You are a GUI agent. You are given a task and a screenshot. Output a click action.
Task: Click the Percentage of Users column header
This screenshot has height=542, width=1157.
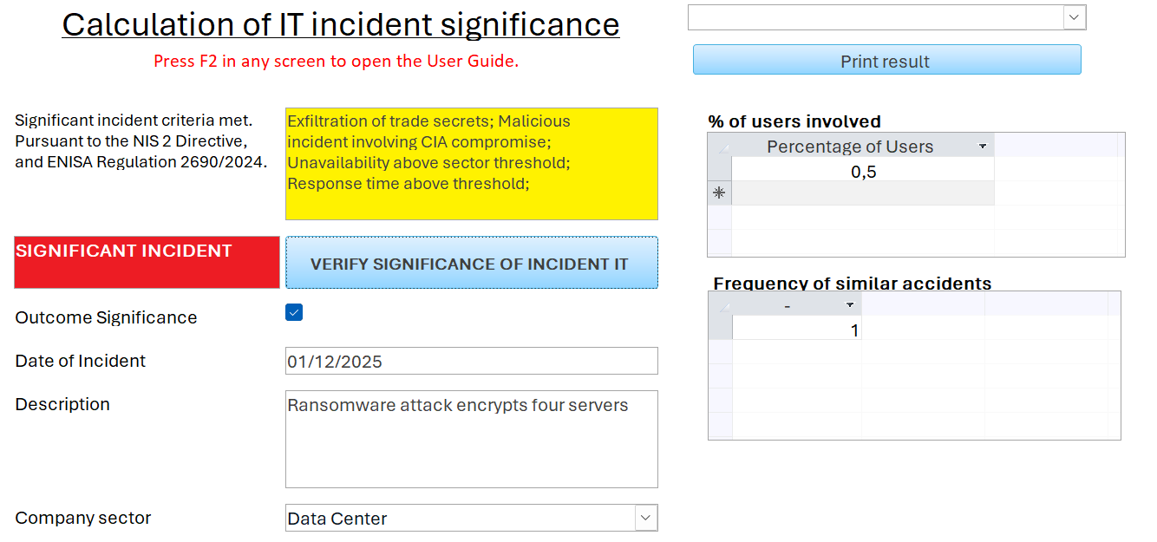(x=850, y=146)
